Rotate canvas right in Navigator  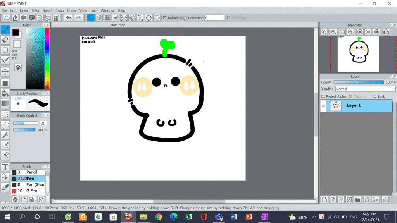coord(376,32)
